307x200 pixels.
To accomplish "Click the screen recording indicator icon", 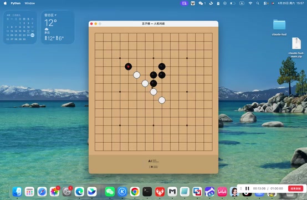I will (x=273, y=3).
